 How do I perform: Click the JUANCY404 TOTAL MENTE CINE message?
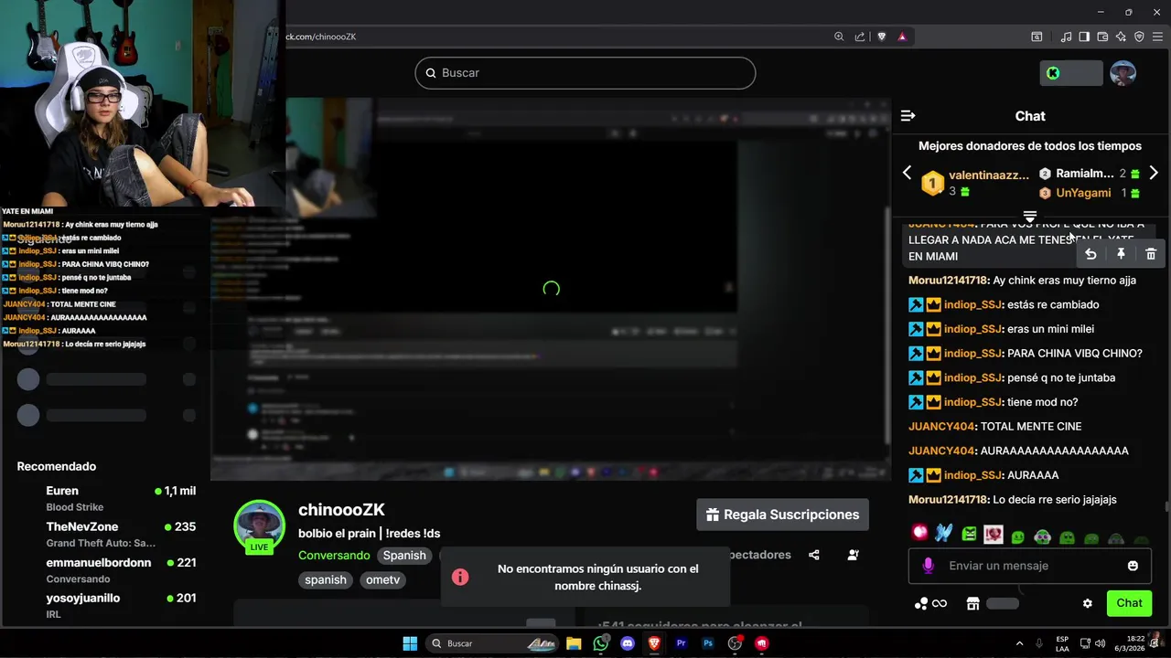[995, 427]
